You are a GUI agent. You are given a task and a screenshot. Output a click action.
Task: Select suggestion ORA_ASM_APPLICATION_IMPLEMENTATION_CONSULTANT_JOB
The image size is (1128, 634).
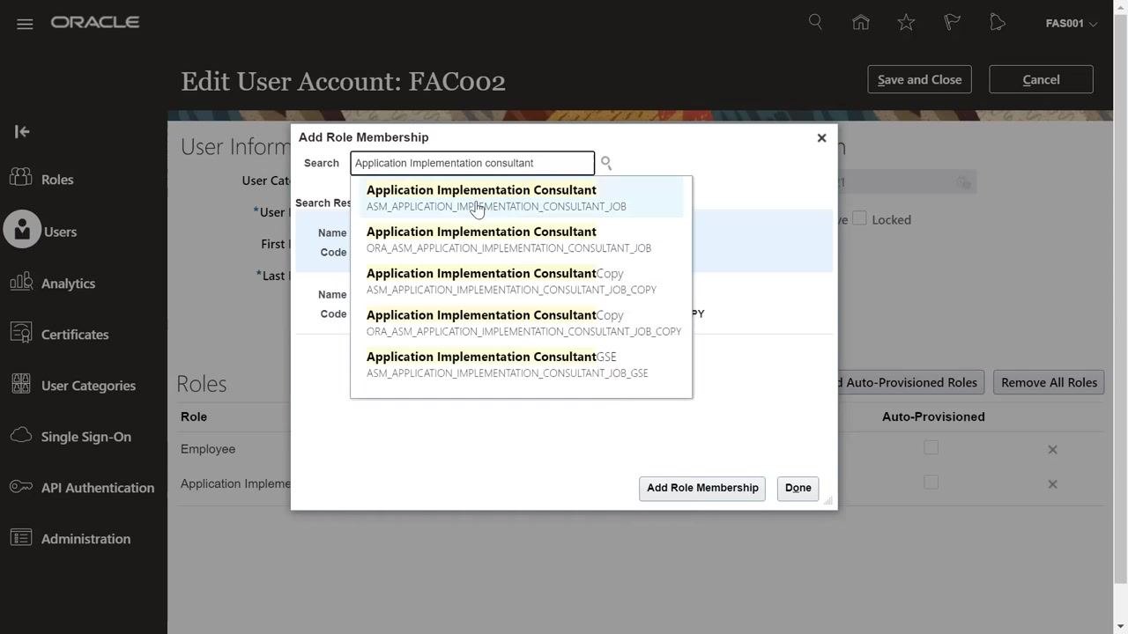pyautogui.click(x=521, y=240)
